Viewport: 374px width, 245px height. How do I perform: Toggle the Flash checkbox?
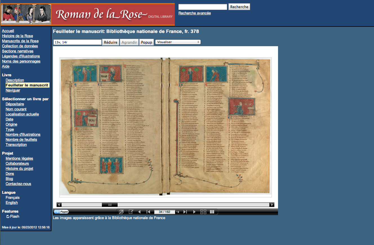tap(8, 216)
